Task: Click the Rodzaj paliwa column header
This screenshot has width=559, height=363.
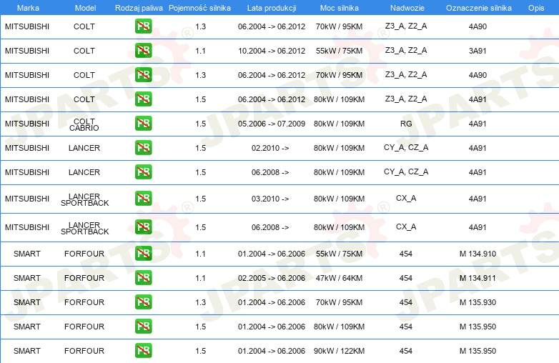Action: coord(139,8)
